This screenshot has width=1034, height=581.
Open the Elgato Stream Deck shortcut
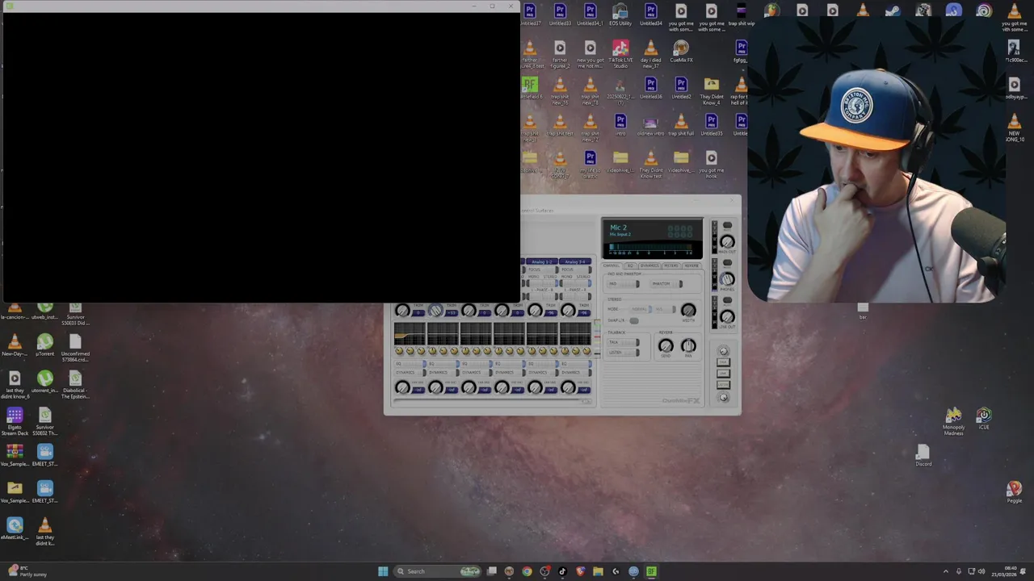[x=15, y=421]
